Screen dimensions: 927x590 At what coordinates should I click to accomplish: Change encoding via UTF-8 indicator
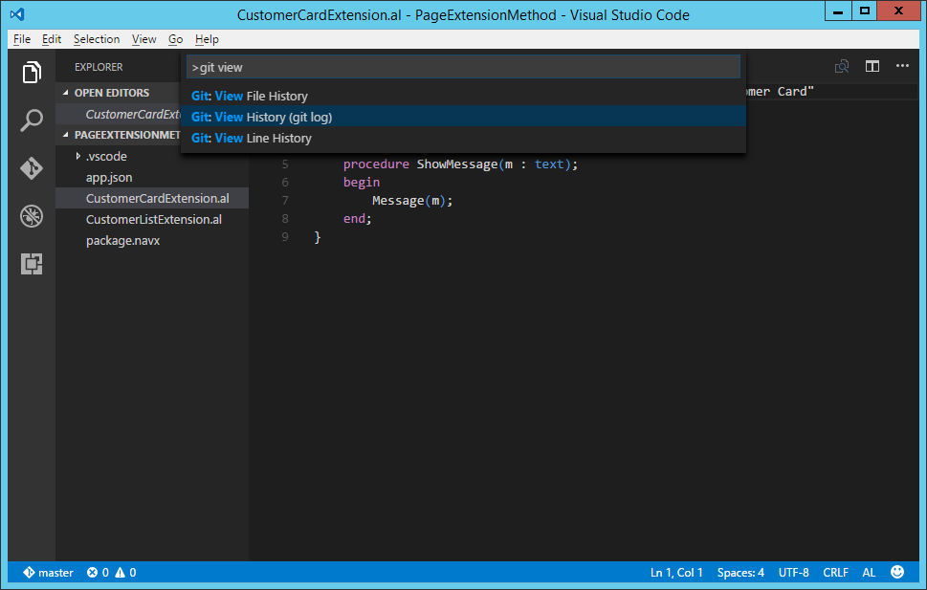point(793,572)
